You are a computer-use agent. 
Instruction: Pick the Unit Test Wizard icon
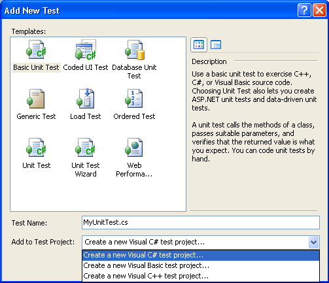[x=85, y=147]
